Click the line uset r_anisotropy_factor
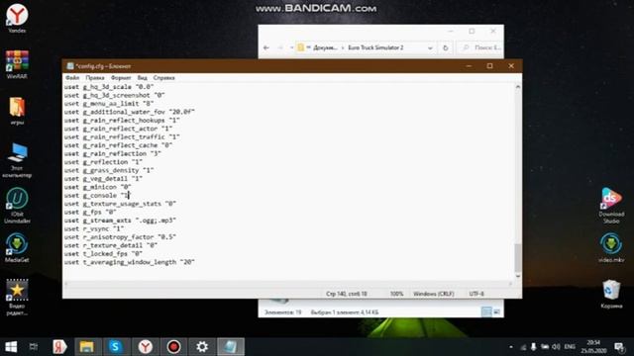 120,237
